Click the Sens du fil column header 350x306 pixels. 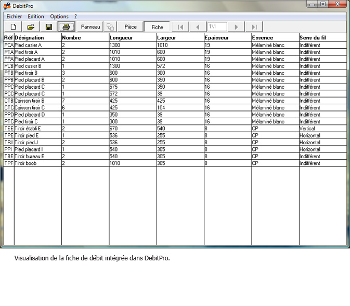tap(323, 38)
